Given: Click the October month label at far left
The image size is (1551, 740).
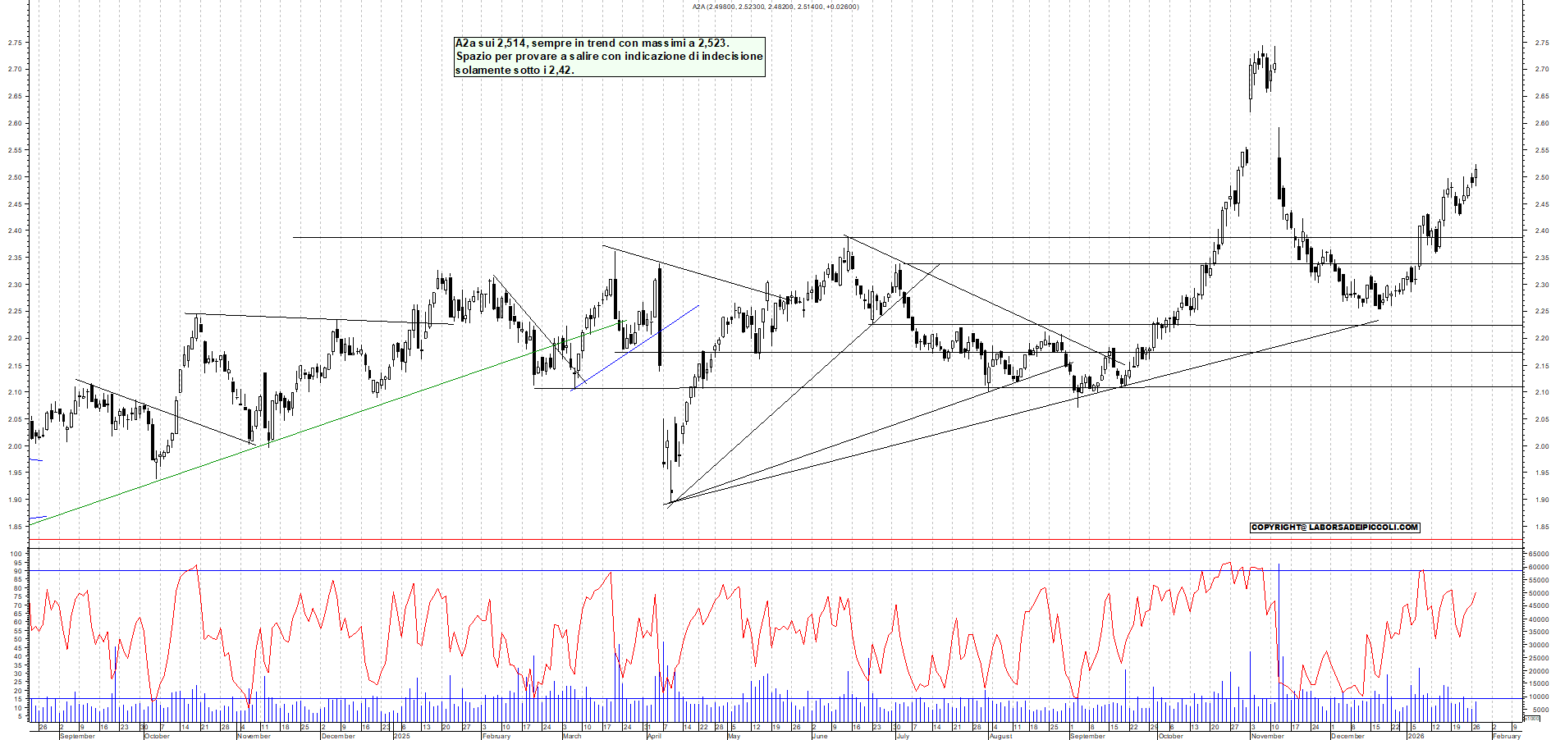Looking at the screenshot, I should pyautogui.click(x=157, y=736).
